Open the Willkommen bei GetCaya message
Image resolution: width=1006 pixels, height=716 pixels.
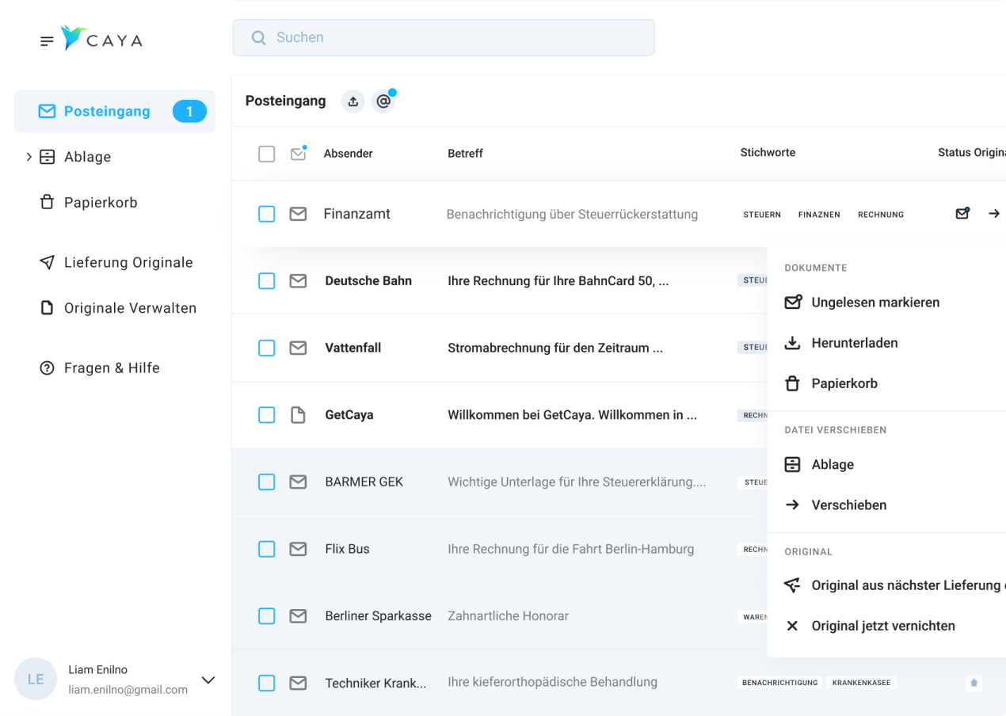tap(572, 415)
